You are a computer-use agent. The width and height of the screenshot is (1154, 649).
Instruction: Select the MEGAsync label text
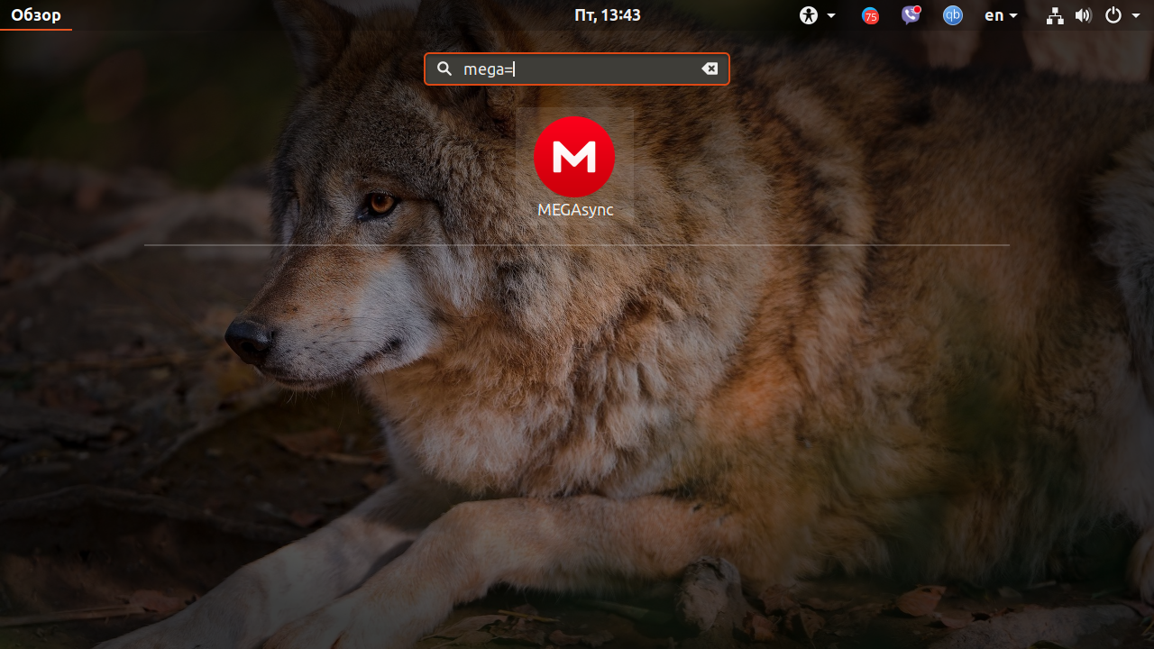(x=575, y=210)
